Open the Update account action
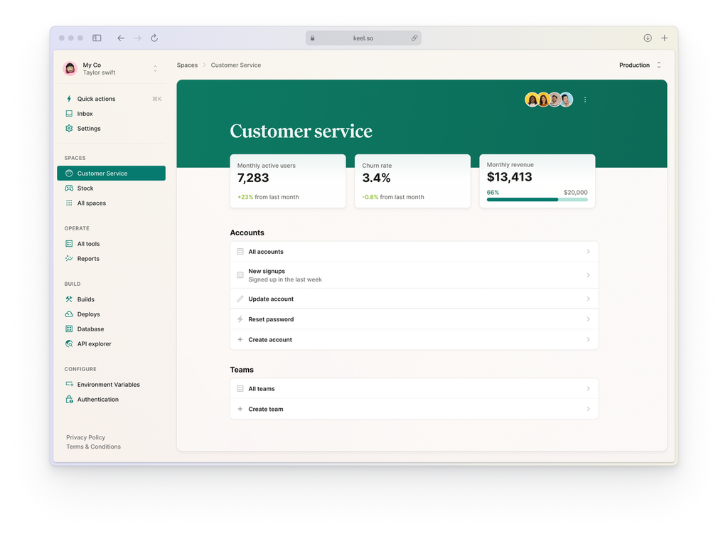This screenshot has width=728, height=539. coord(414,299)
